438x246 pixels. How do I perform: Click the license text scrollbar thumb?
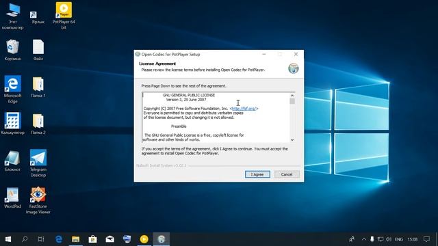pyautogui.click(x=292, y=101)
